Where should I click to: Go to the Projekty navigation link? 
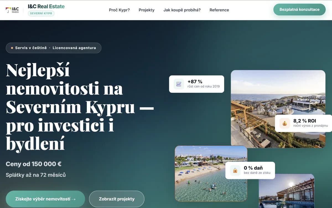(147, 10)
